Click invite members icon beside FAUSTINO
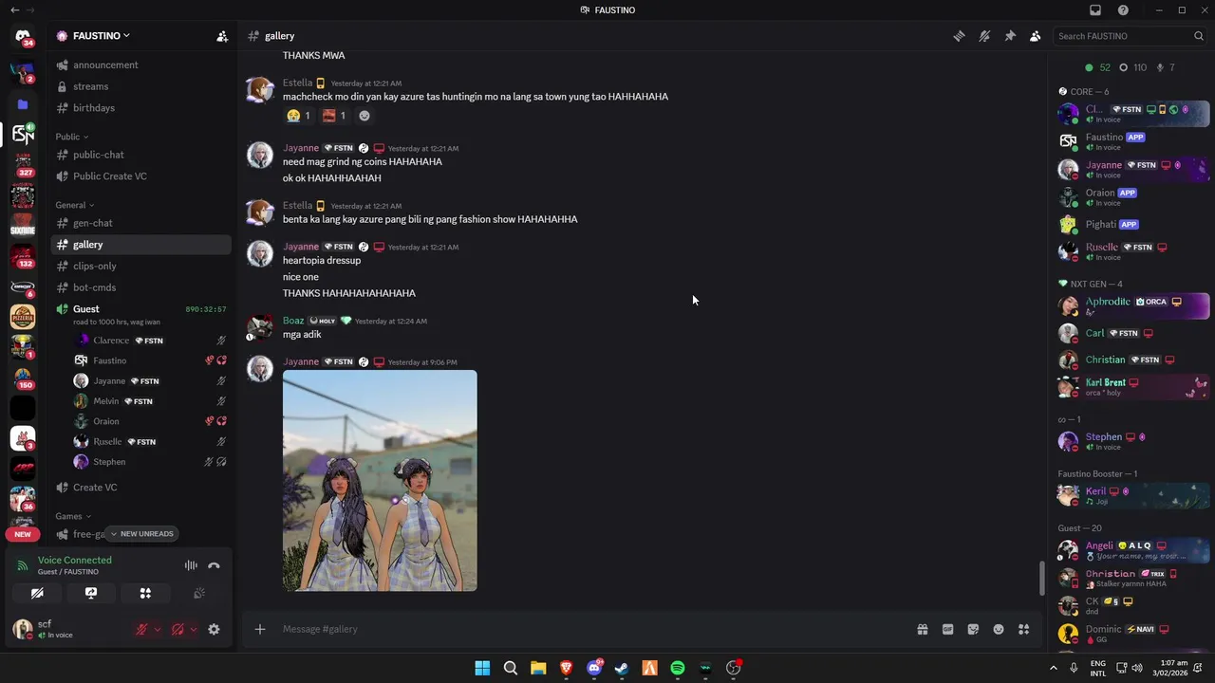The image size is (1215, 683). (x=222, y=36)
